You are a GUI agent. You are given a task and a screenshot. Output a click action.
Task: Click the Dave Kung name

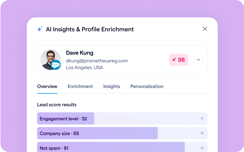(79, 53)
